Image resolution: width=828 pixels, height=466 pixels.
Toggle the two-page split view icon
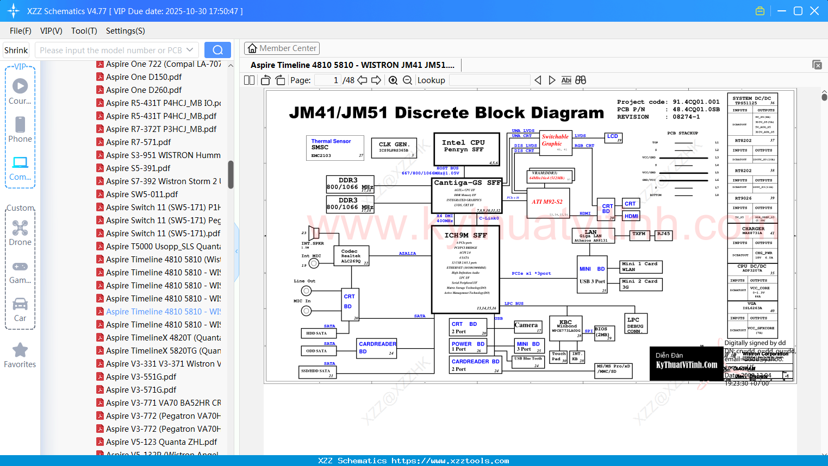[250, 80]
